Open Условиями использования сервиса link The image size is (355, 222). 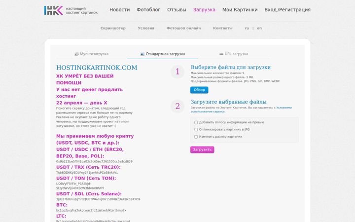pos(241,110)
